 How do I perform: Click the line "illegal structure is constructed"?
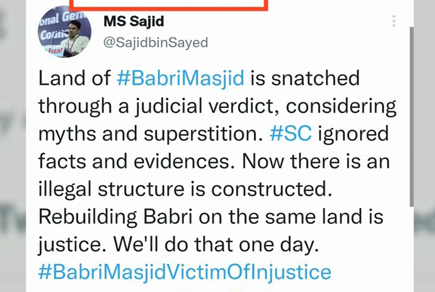coord(185,189)
